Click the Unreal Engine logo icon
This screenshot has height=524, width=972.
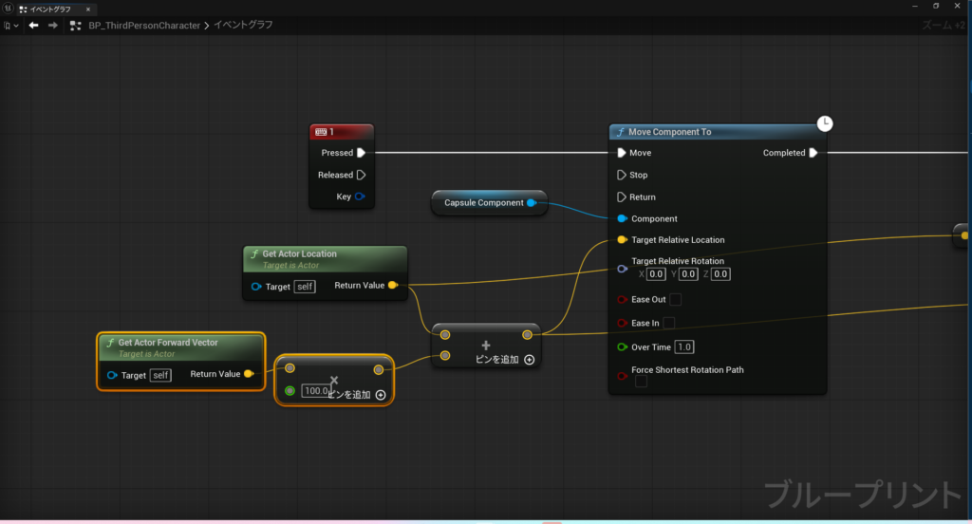coord(8,9)
